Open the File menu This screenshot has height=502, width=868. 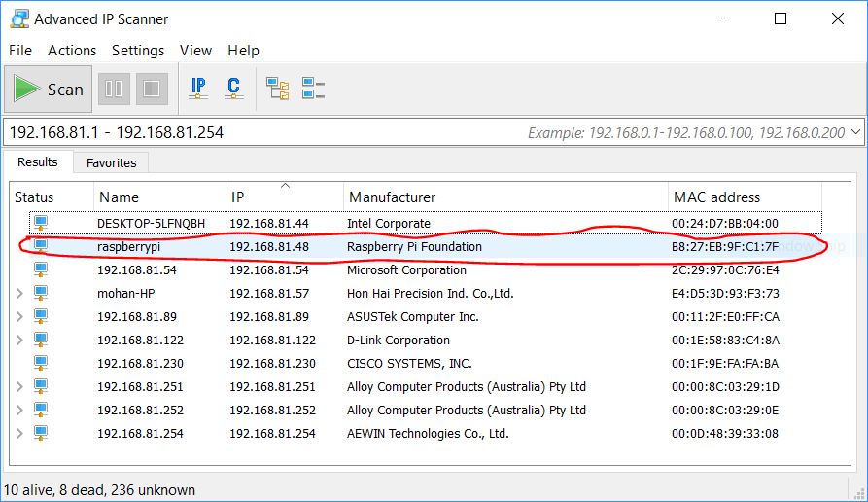click(20, 51)
